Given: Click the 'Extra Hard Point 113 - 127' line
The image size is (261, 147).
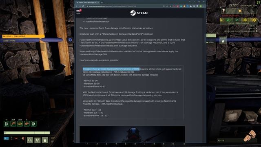Looking at the screenshot, I should [96, 116].
